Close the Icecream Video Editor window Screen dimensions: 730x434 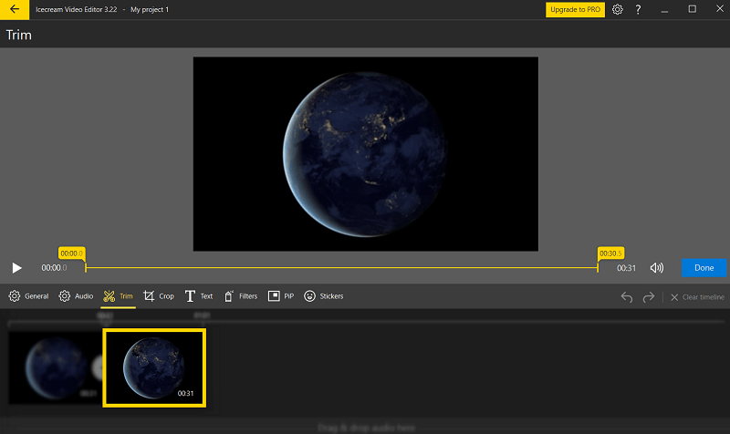(719, 9)
